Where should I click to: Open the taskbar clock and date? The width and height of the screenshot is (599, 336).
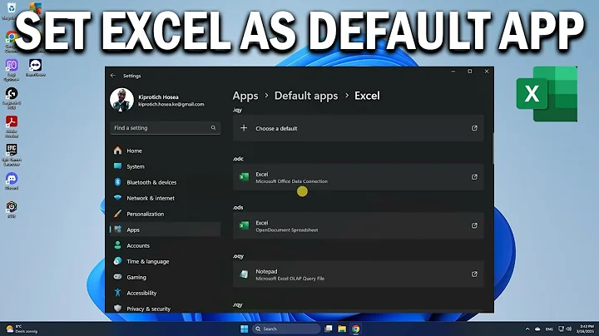[585, 329]
